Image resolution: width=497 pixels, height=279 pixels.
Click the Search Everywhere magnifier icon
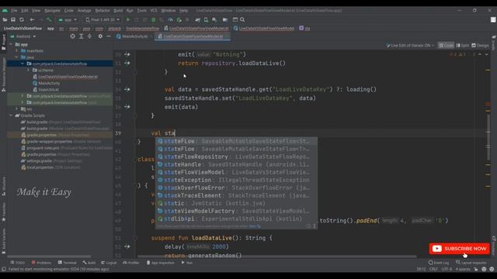coord(242,19)
